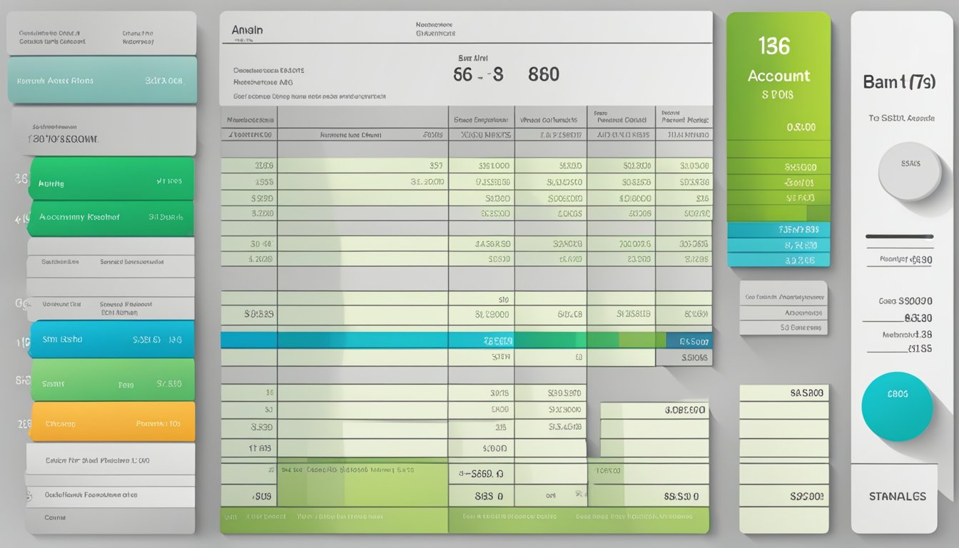Click the horizontal slider line below the gray knob

[x=898, y=236]
